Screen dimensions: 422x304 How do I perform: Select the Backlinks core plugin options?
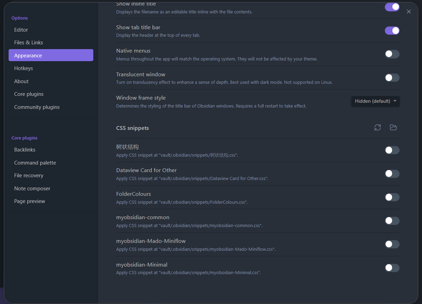(x=25, y=149)
